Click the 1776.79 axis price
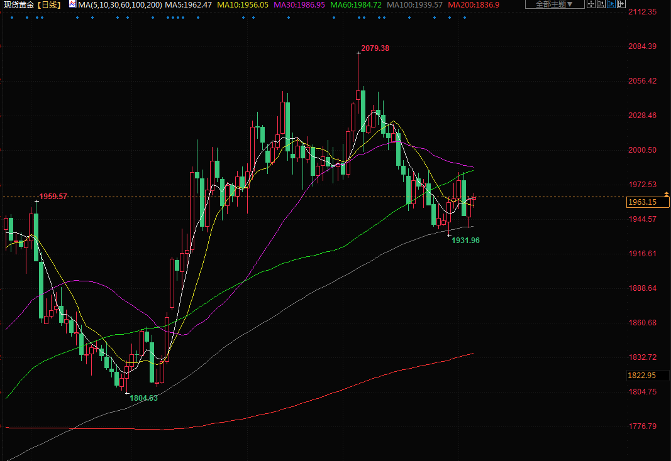The image size is (671, 461). 642,426
